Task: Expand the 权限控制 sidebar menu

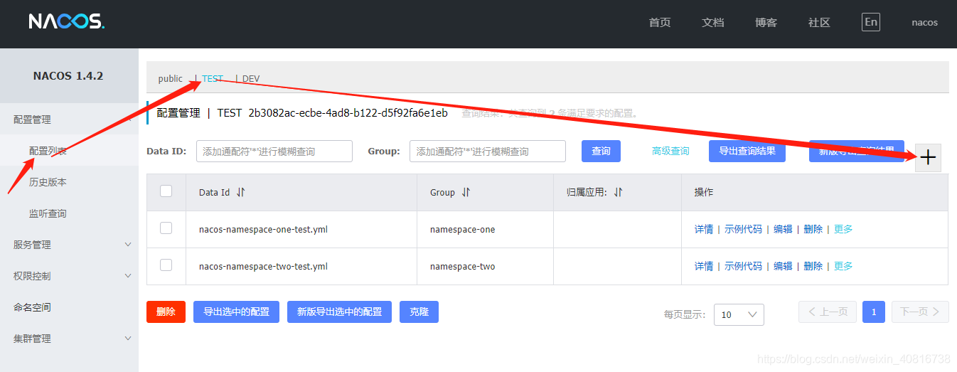Action: tap(69, 276)
